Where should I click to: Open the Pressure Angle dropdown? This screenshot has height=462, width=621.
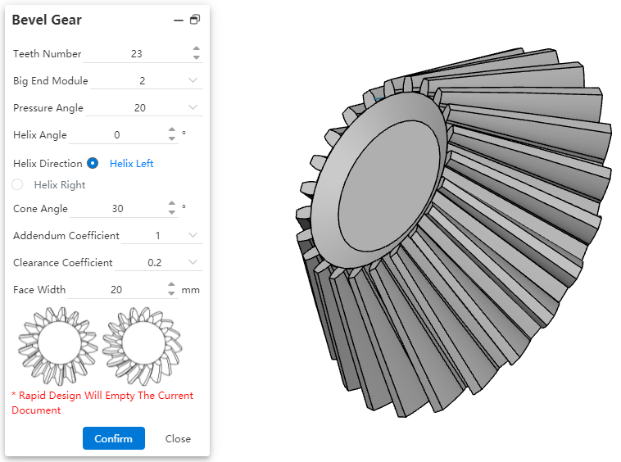click(193, 107)
